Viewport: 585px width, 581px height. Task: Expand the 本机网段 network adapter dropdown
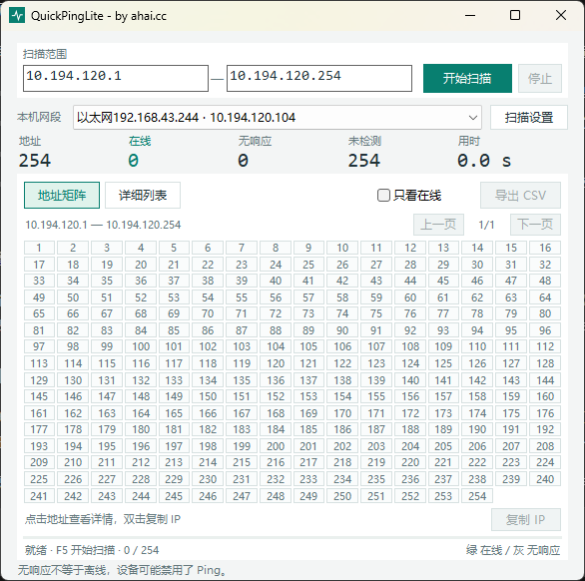coord(278,118)
